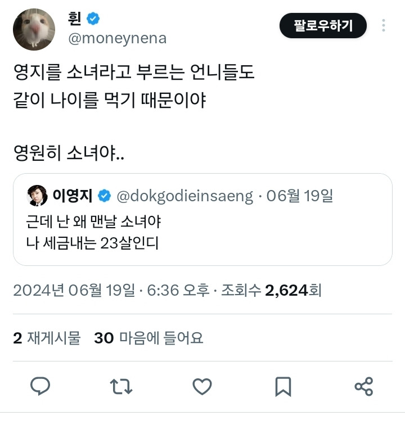This screenshot has width=405, height=425.
Task: Click the reply speech bubble icon
Action: [x=40, y=386]
